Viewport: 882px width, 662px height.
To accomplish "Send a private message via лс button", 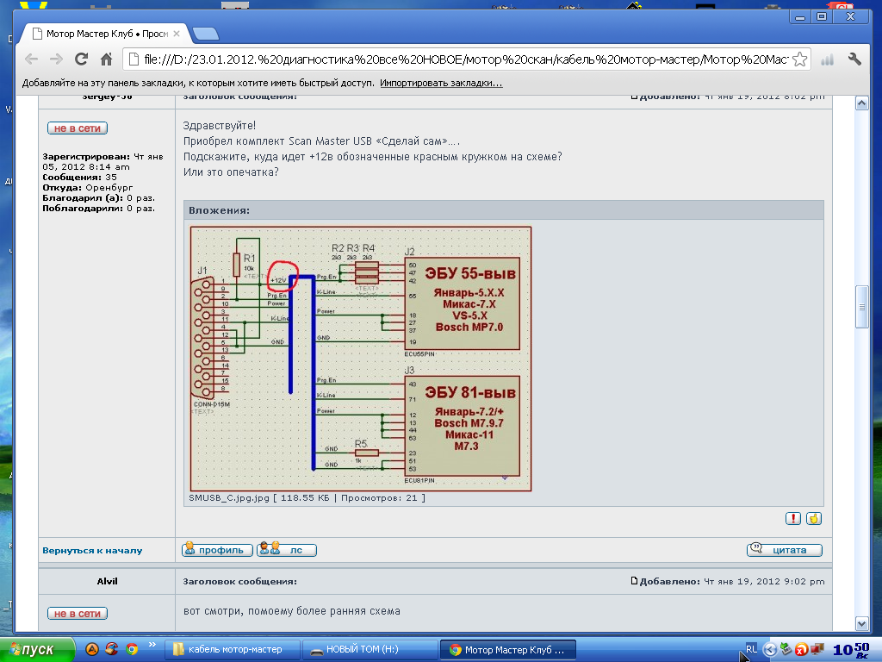I will click(287, 550).
